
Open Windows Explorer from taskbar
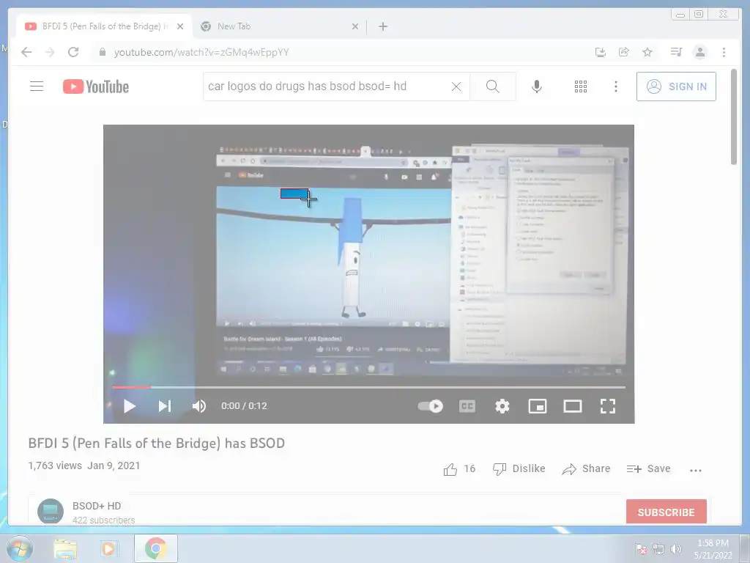pyautogui.click(x=65, y=548)
